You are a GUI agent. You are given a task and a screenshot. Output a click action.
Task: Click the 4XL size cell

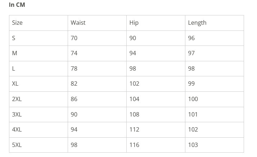(17, 129)
